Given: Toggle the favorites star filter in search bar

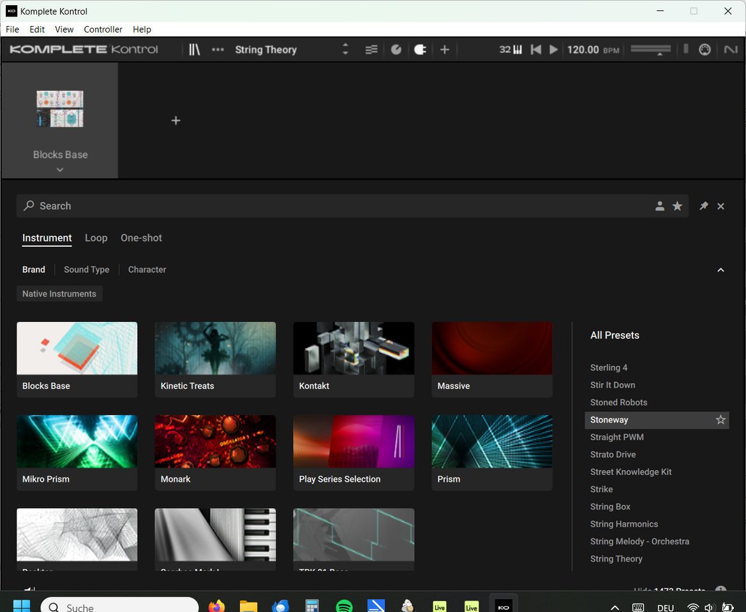Looking at the screenshot, I should tap(677, 206).
